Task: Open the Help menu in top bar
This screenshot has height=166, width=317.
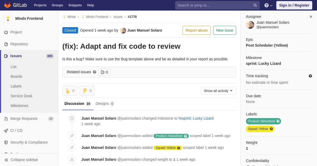Action: (x=91, y=5)
